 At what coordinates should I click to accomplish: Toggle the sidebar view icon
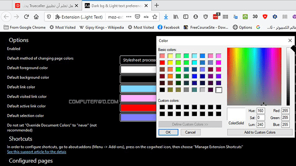click(186, 17)
